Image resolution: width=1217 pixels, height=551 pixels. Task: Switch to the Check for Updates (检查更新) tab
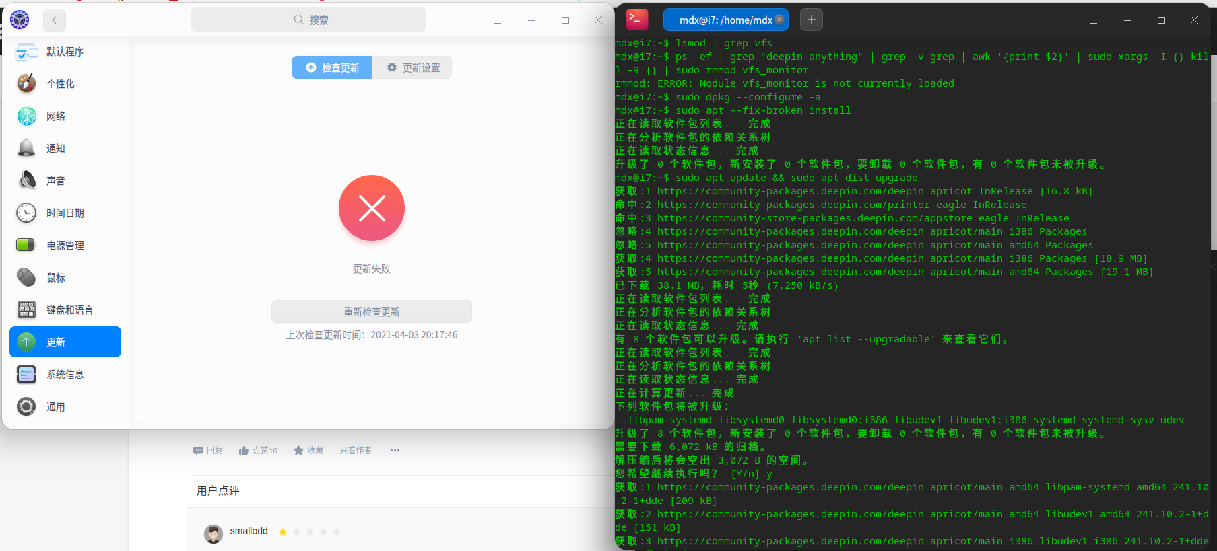coord(332,67)
